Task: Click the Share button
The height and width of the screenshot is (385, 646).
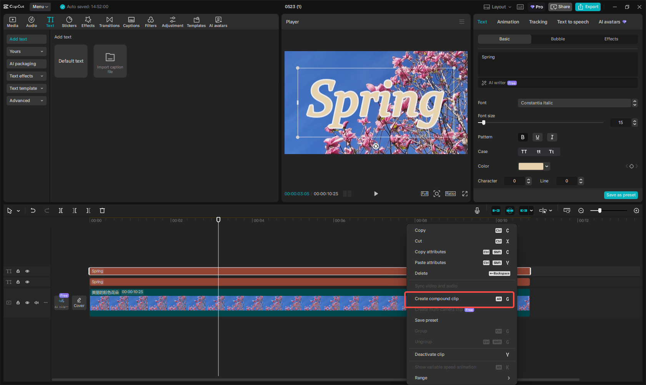Action: pos(560,7)
